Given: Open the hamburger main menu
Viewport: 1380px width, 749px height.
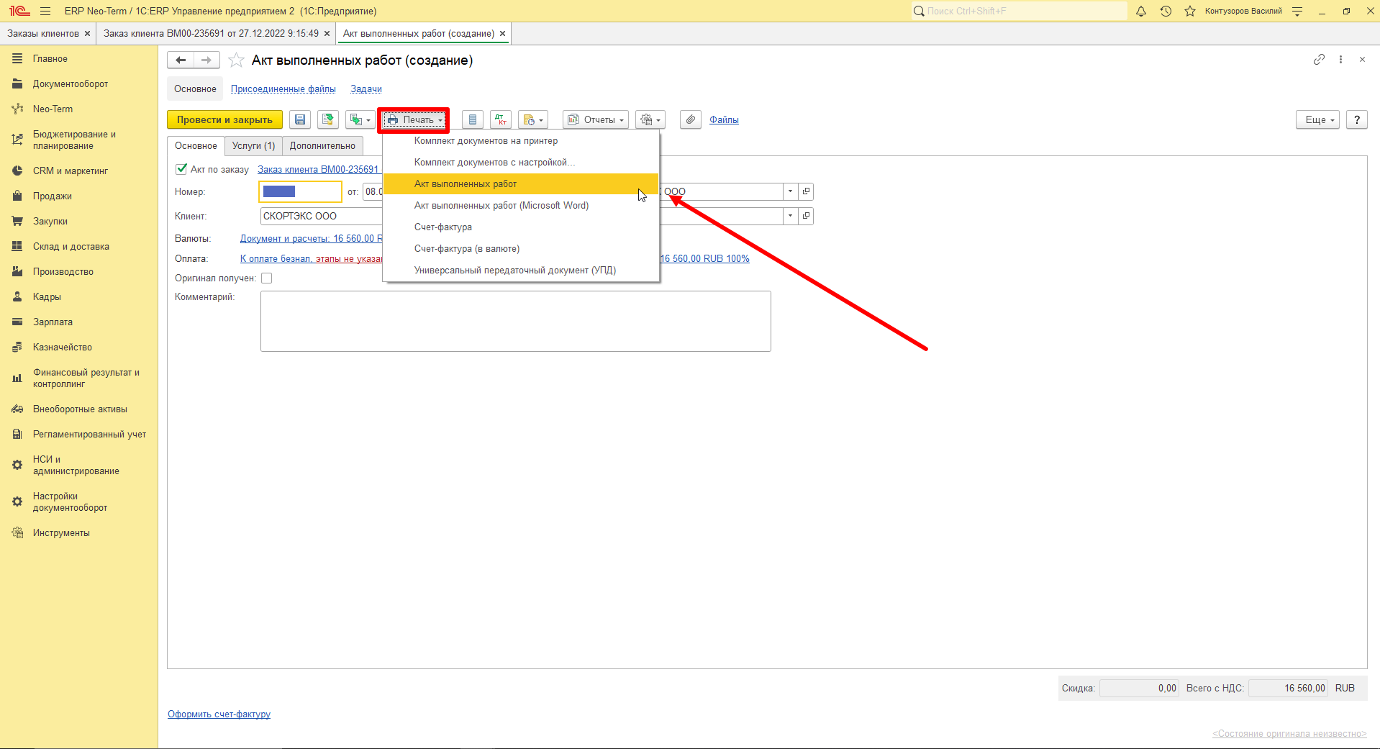Looking at the screenshot, I should (45, 11).
